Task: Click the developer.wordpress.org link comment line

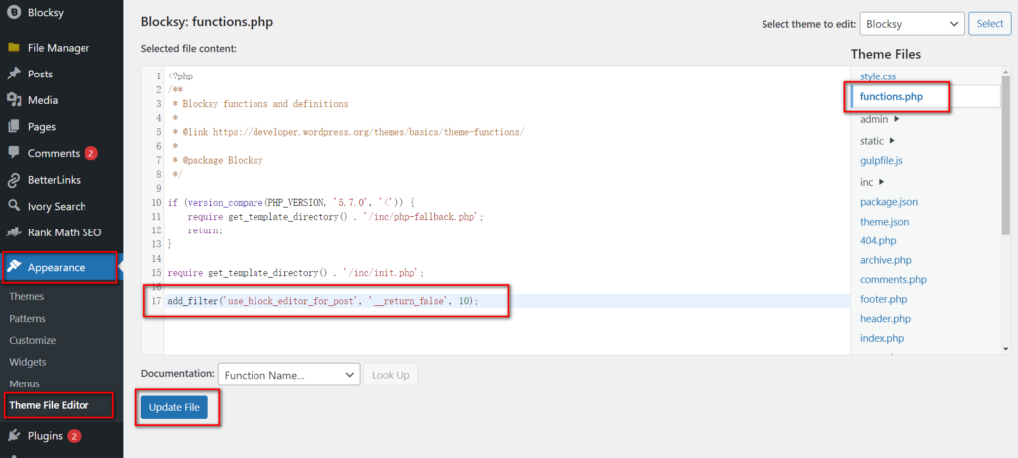Action: pos(348,132)
